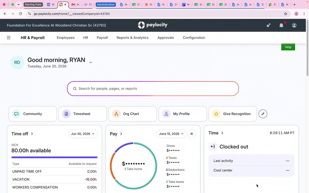Edit quick links with pencil icon
The image size is (309, 193).
coord(263,114)
